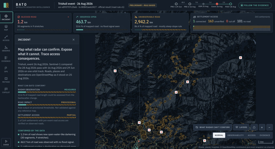Toggle What Radar Can't Confirm overlay

point(213,127)
